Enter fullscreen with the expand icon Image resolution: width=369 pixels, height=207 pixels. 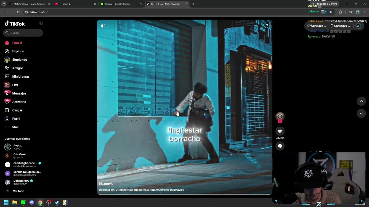coord(266,26)
